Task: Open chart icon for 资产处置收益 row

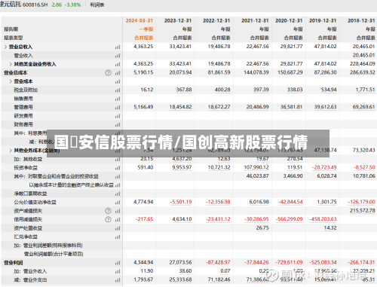Action: tap(118, 228)
